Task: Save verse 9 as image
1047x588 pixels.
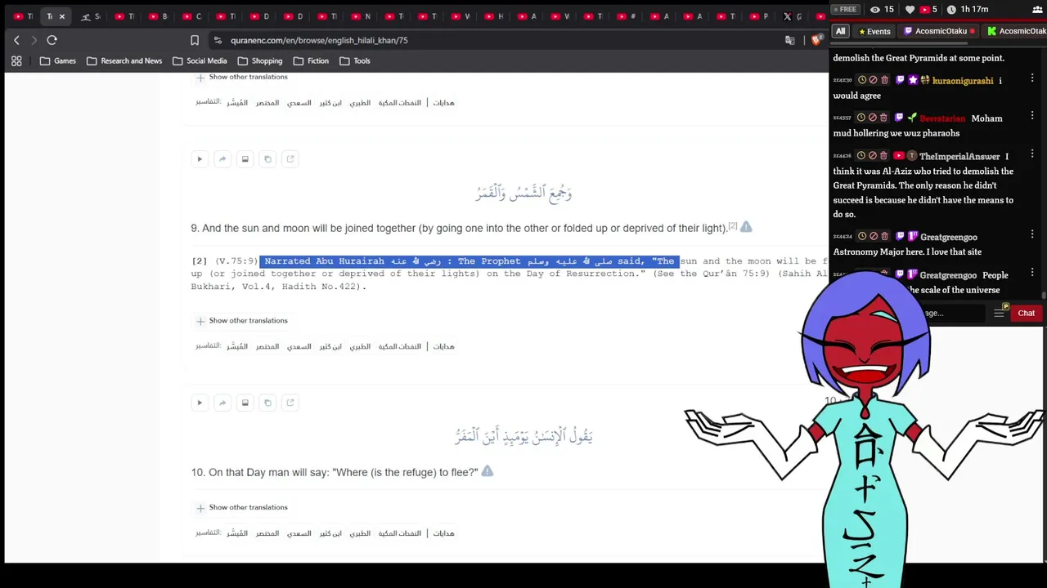Action: (x=245, y=159)
